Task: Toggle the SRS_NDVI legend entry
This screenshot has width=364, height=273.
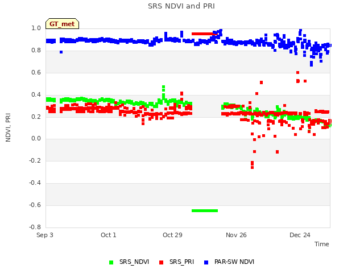Action: [129, 262]
